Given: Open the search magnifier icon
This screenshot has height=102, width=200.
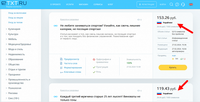Looking at the screenshot, I should pos(171,4).
